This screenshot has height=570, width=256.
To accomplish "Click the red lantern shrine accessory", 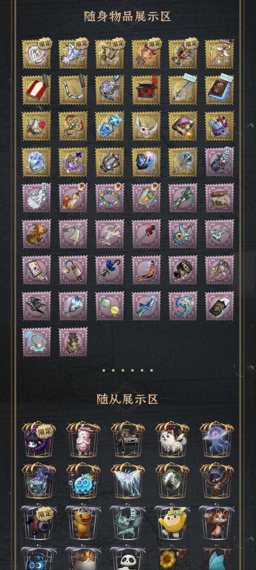I will 146,90.
